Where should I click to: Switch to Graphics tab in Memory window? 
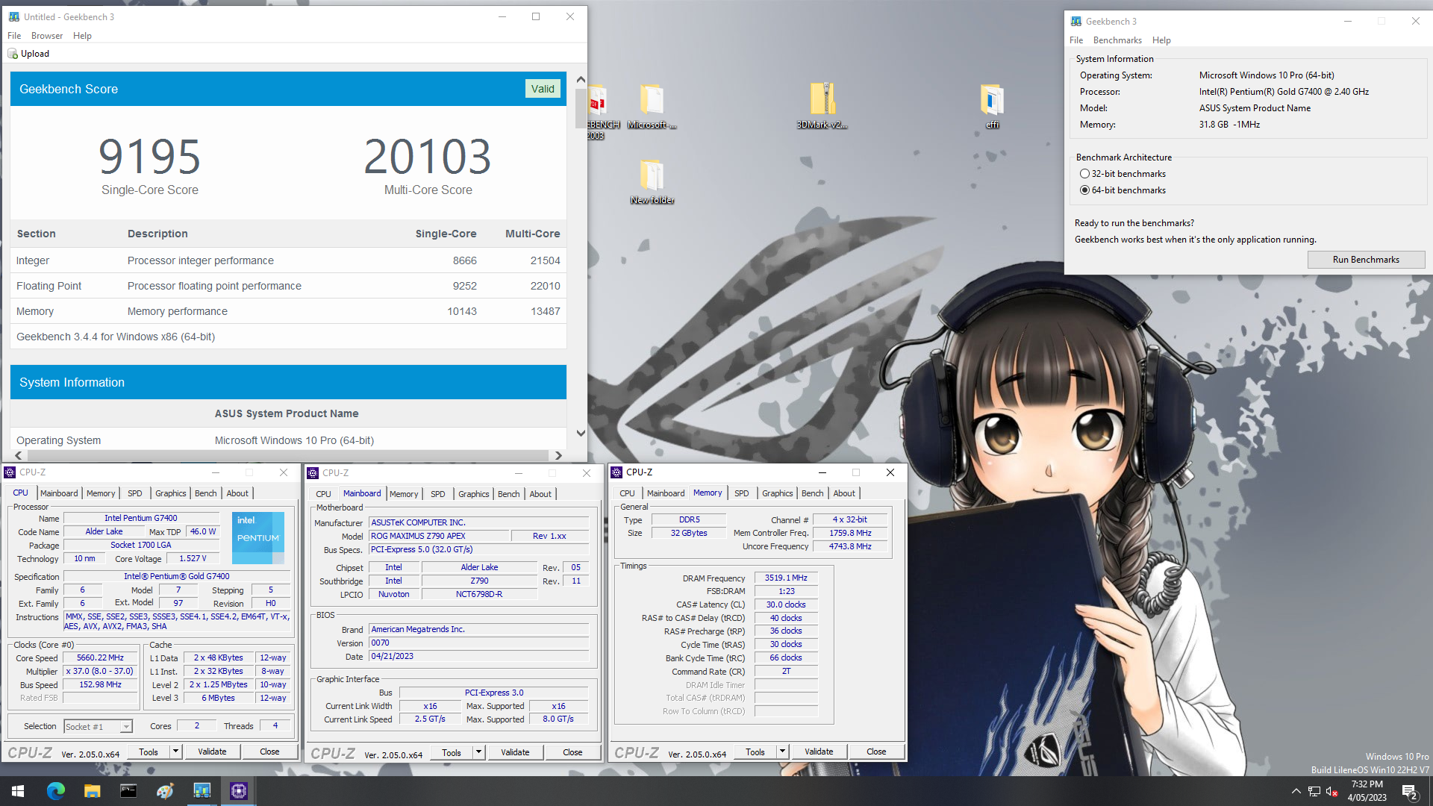[777, 493]
